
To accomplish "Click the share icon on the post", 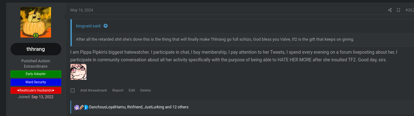I will [390, 10].
